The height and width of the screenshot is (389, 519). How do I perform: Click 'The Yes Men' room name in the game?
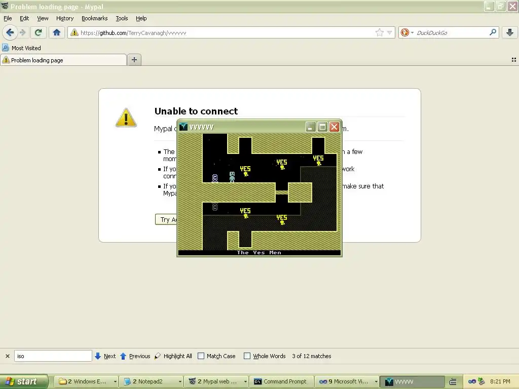259,253
